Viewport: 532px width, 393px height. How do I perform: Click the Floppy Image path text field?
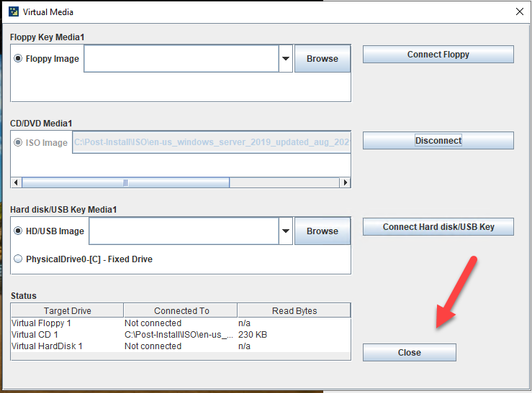[181, 59]
